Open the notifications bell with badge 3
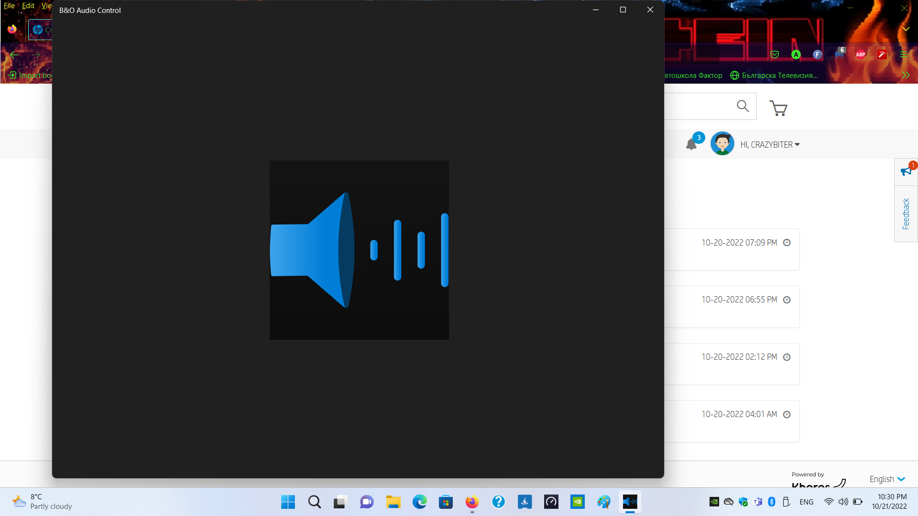 [691, 144]
